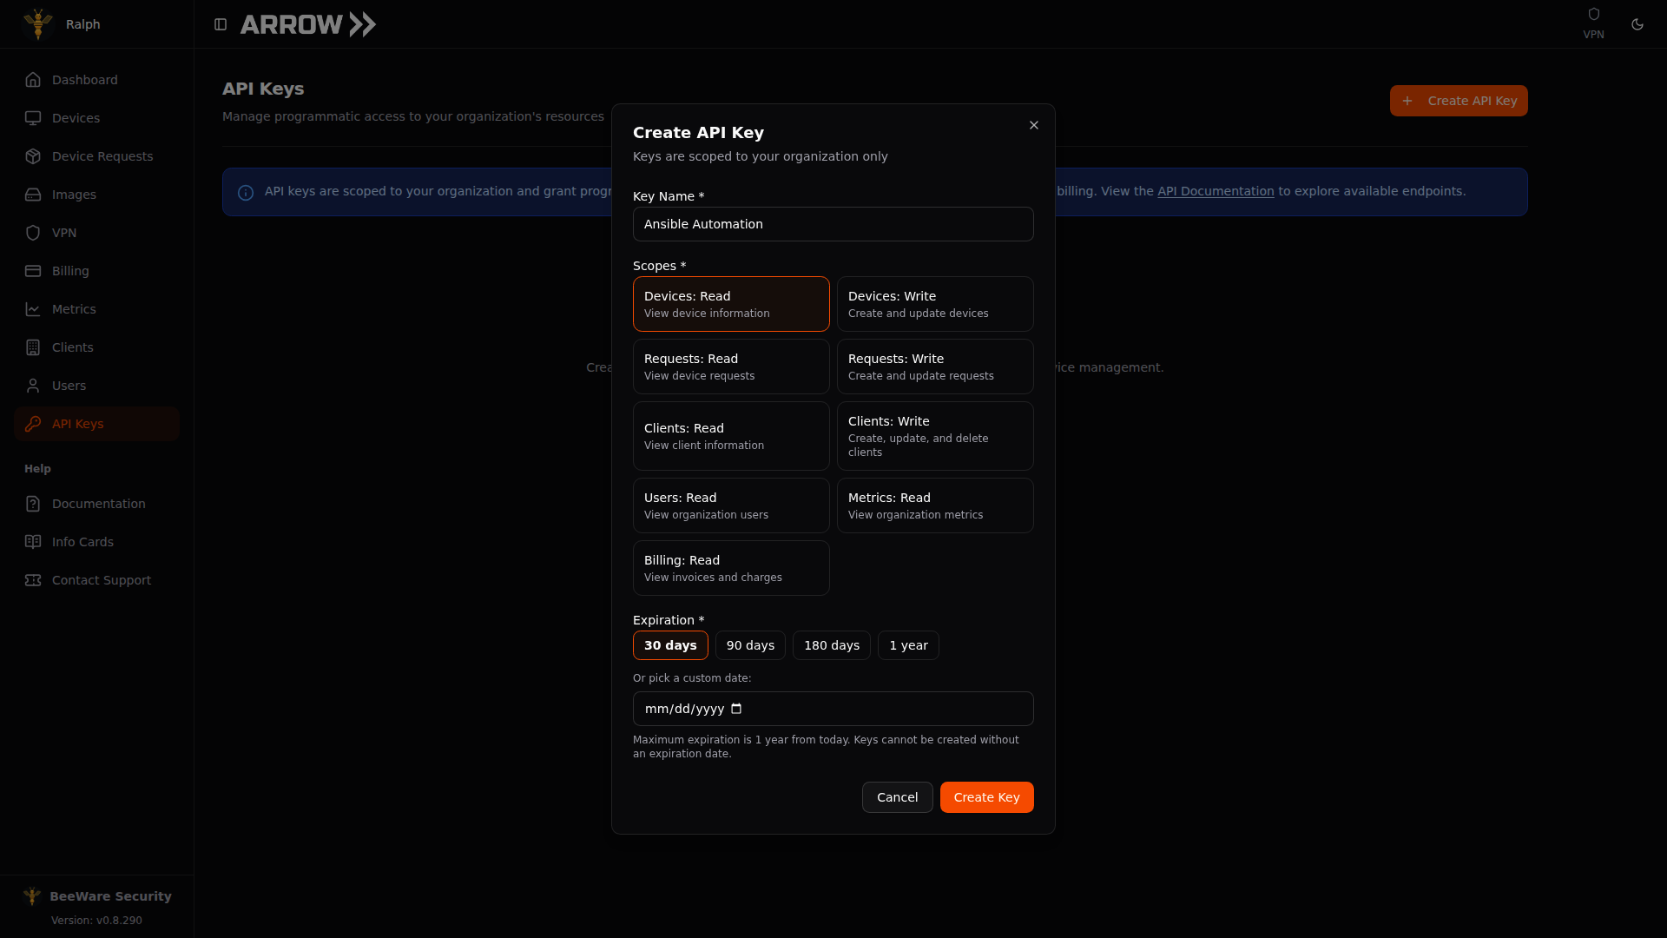Image resolution: width=1667 pixels, height=938 pixels.
Task: Enable the Billing: Read scope
Action: pyautogui.click(x=731, y=568)
